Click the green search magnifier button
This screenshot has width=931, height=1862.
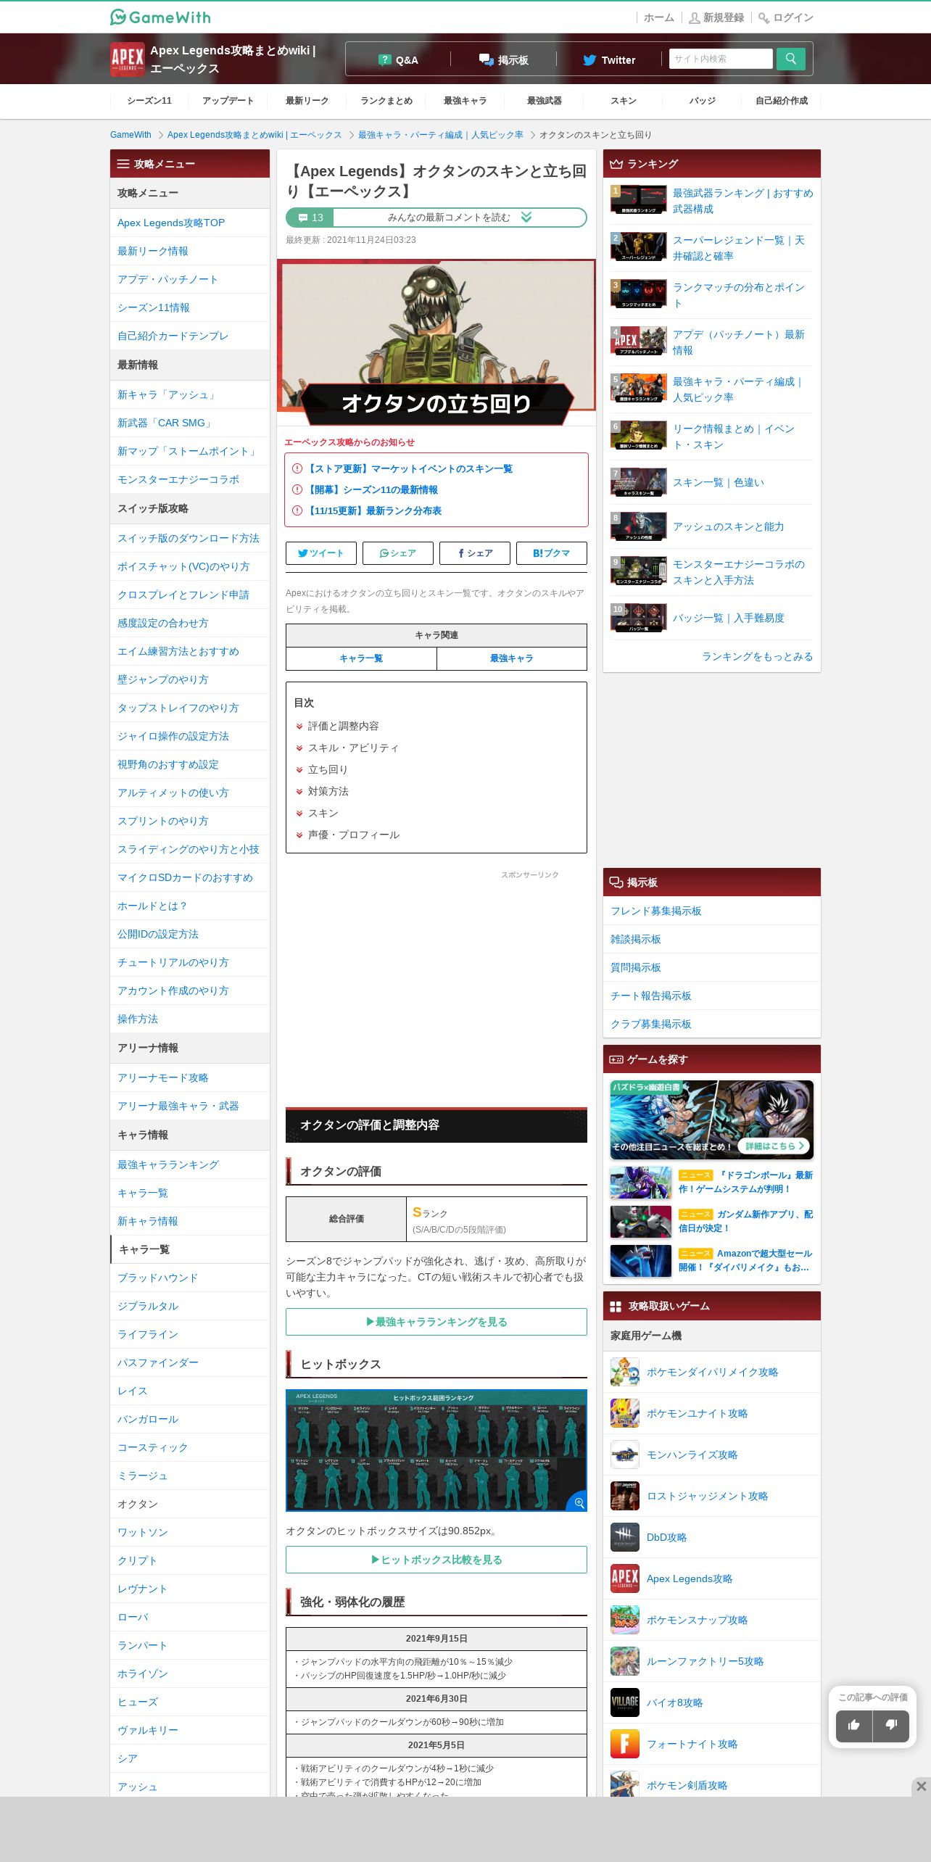(x=791, y=59)
